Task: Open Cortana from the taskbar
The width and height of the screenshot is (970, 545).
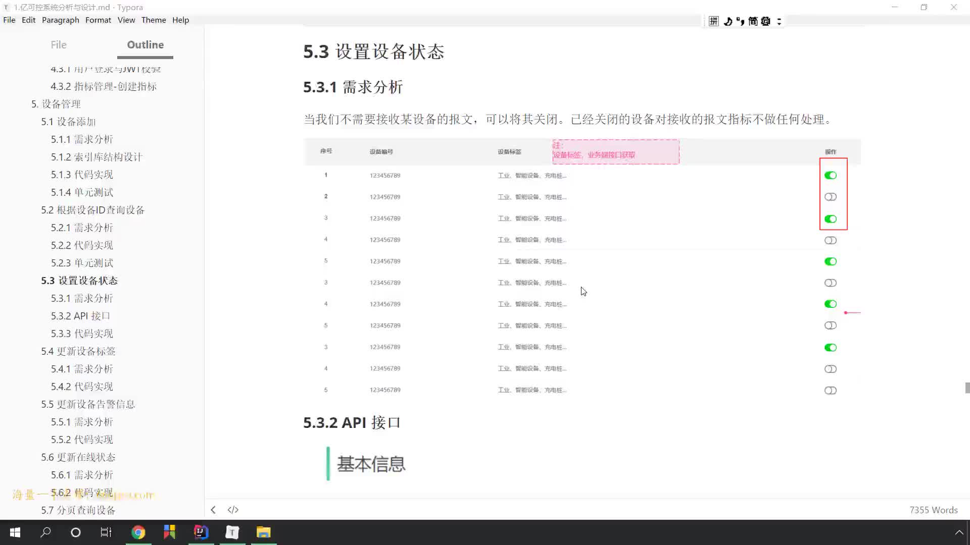Action: (x=76, y=532)
